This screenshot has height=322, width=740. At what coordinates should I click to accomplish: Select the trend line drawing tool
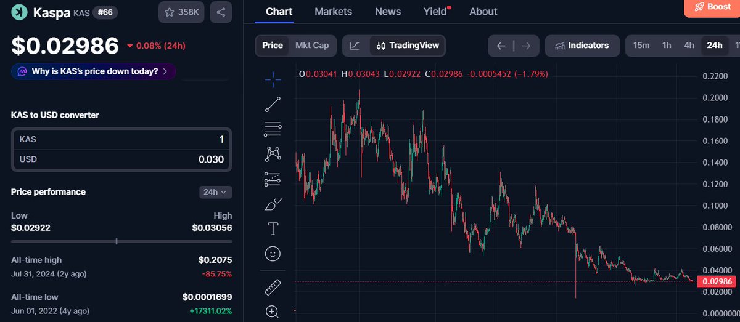(273, 104)
